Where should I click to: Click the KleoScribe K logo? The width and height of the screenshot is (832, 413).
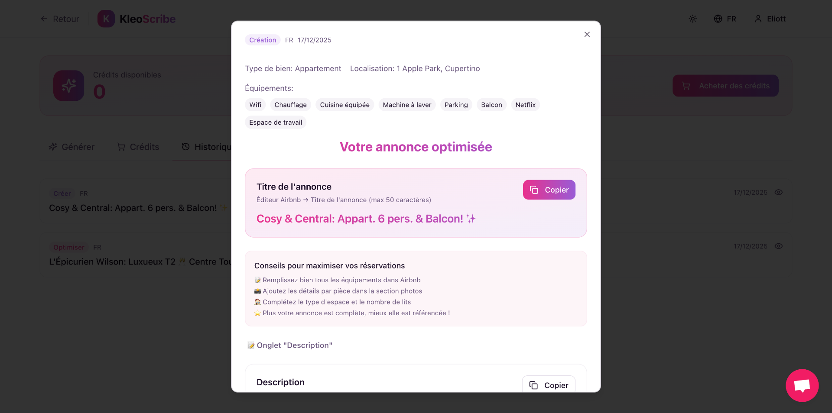[x=106, y=19]
